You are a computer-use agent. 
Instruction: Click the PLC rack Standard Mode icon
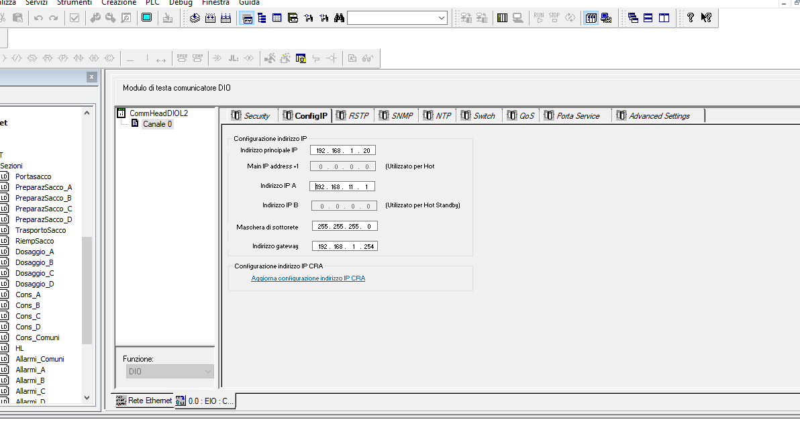[502, 18]
